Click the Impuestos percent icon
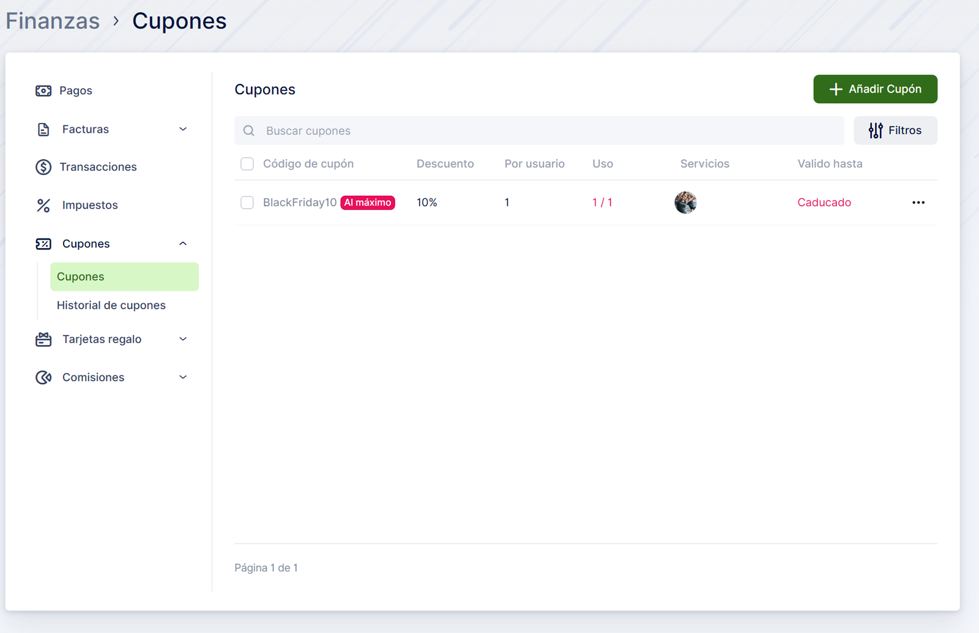This screenshot has height=633, width=979. [x=43, y=205]
